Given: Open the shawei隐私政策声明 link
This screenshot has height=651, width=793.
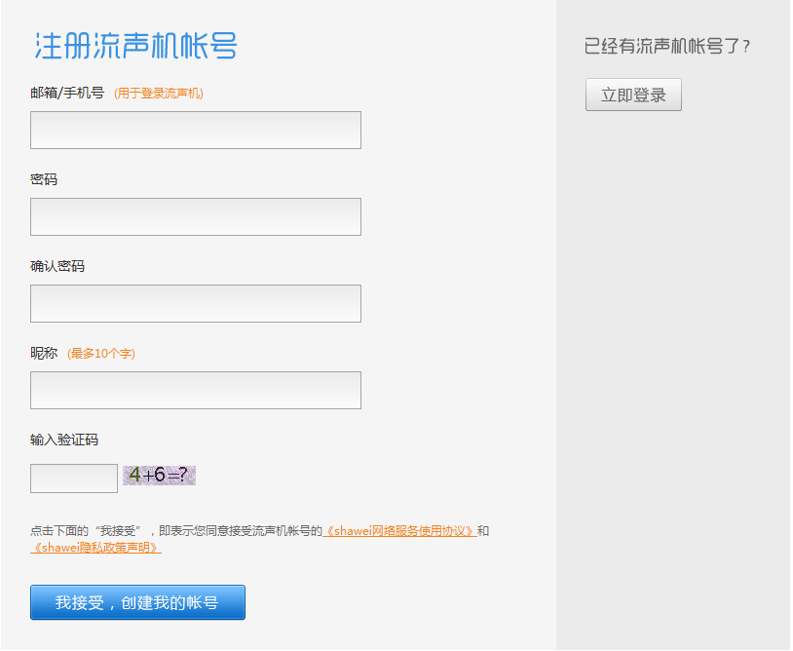Looking at the screenshot, I should coord(95,548).
